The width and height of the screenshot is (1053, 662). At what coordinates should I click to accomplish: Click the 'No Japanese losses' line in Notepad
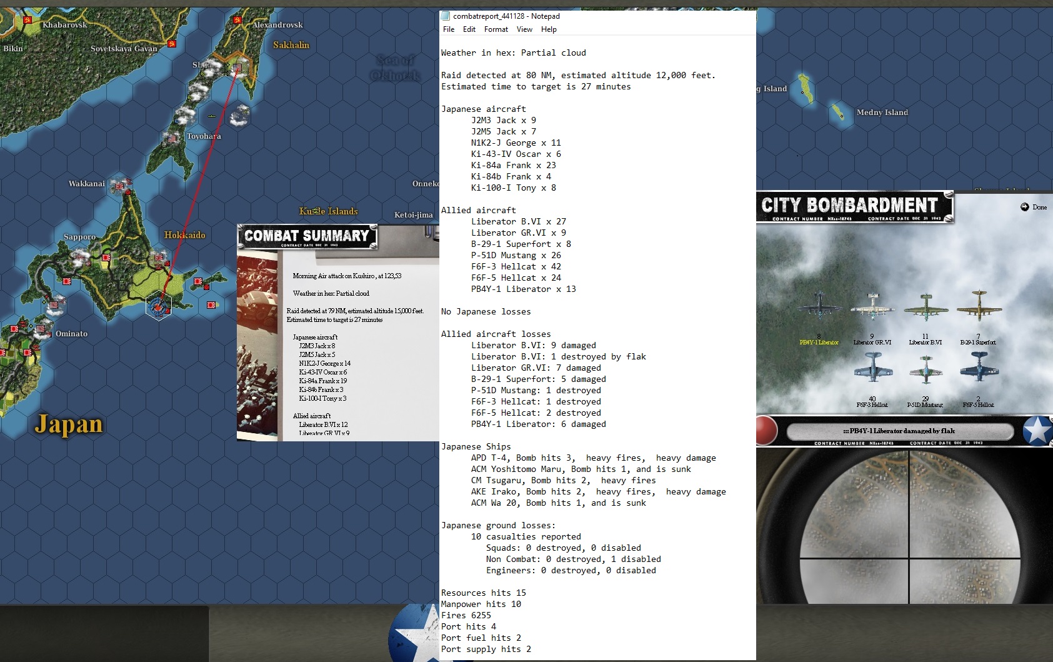point(486,311)
